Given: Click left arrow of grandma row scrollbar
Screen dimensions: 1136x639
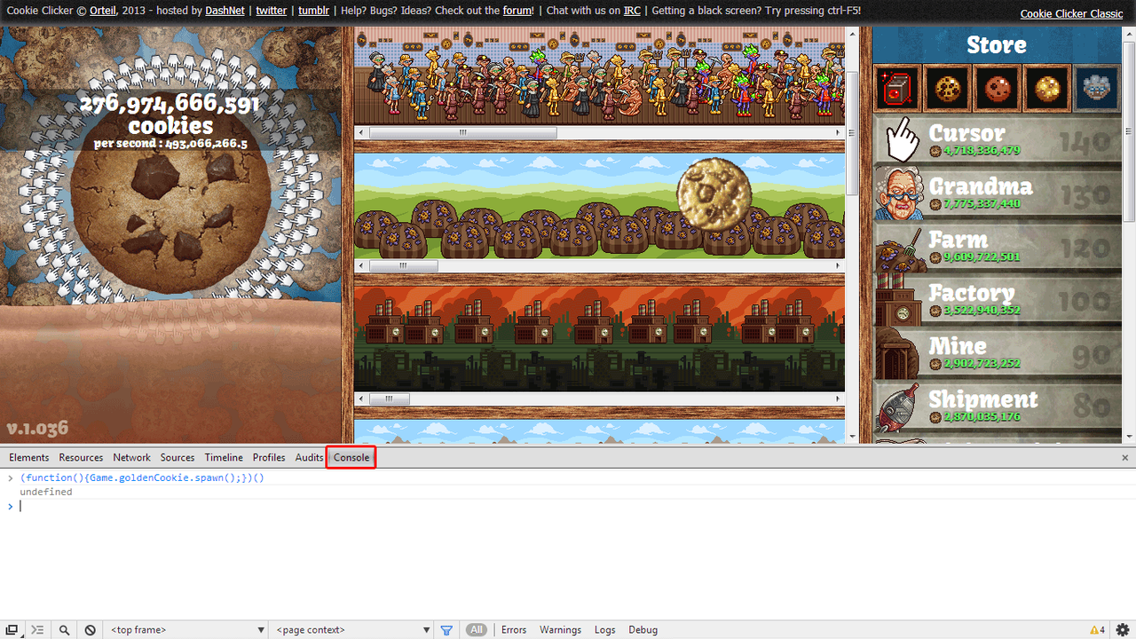Looking at the screenshot, I should click(x=360, y=132).
